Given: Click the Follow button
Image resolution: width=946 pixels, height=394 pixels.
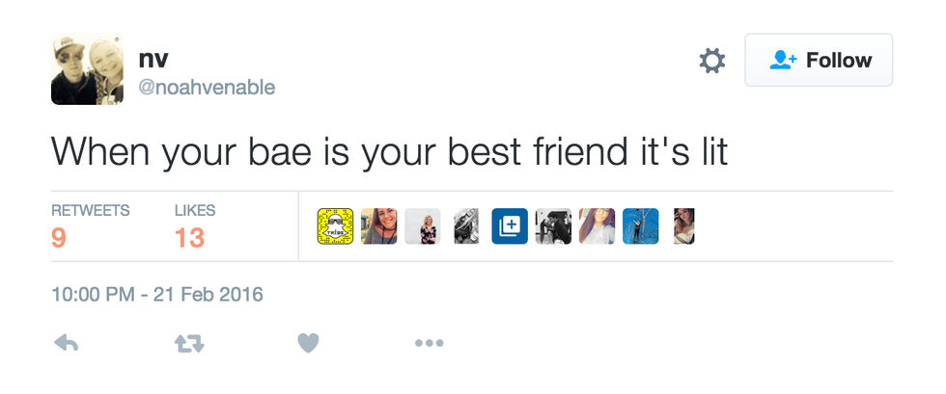Looking at the screenshot, I should click(x=819, y=61).
